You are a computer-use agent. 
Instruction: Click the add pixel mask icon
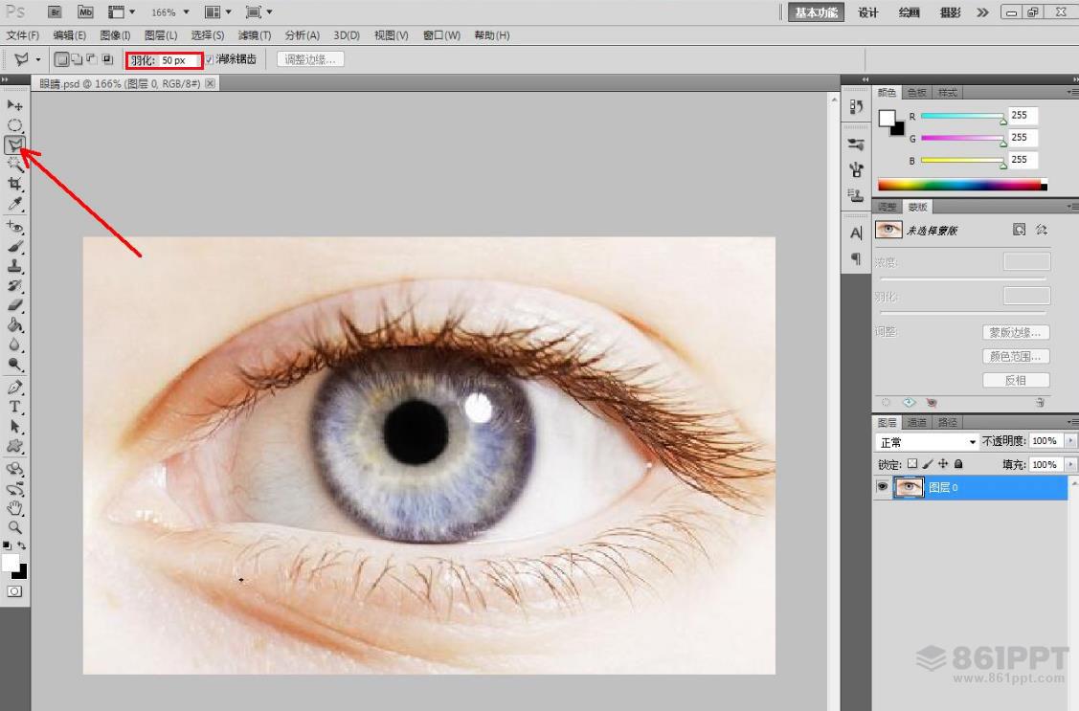point(1019,230)
